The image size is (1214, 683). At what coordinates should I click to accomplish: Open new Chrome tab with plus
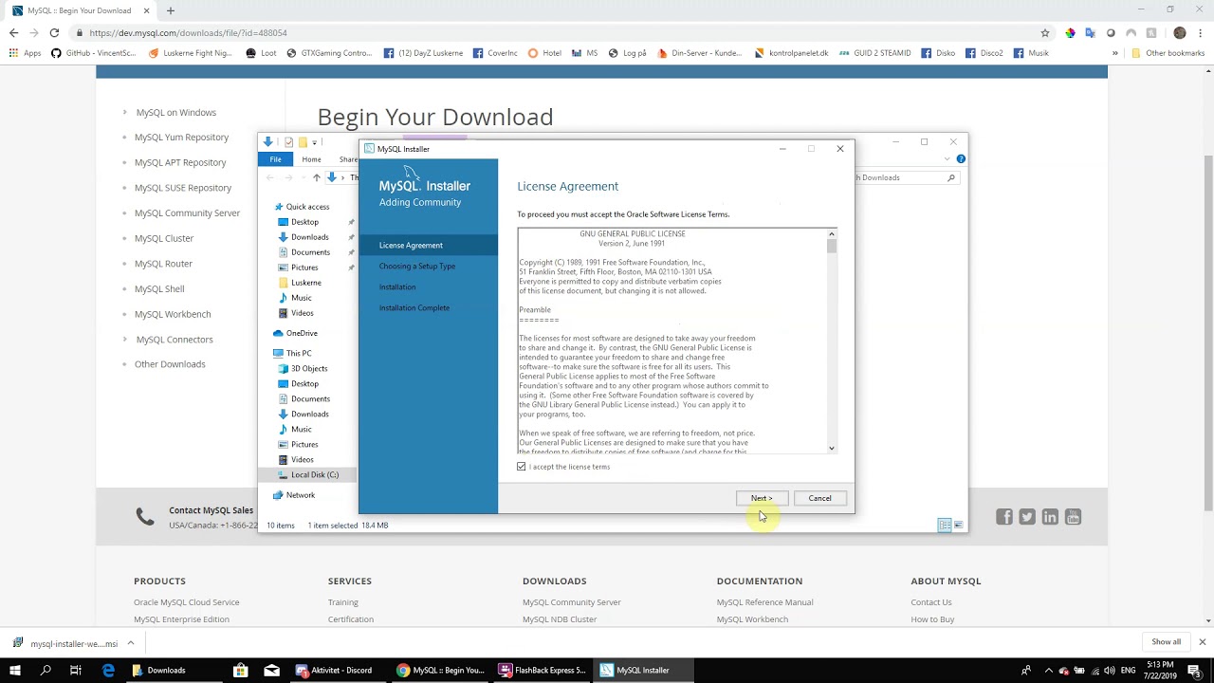click(171, 10)
